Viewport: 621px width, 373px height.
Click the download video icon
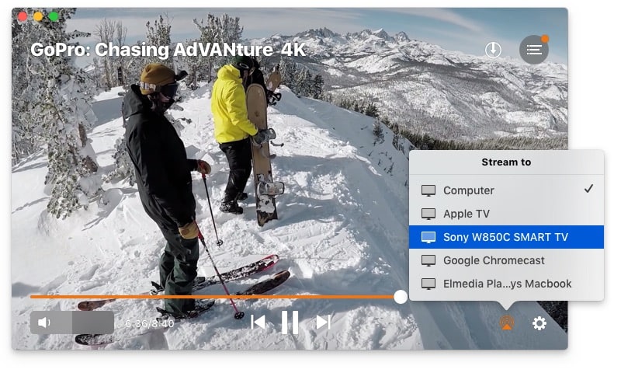(493, 50)
